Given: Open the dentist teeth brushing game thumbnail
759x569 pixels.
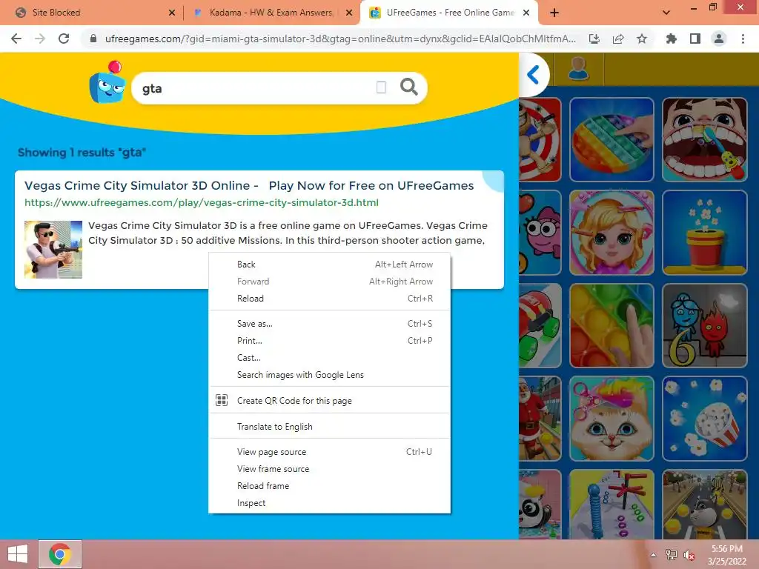Looking at the screenshot, I should pyautogui.click(x=704, y=139).
